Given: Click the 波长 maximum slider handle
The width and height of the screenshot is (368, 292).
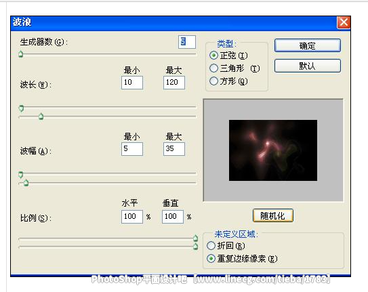Looking at the screenshot, I should click(41, 116).
